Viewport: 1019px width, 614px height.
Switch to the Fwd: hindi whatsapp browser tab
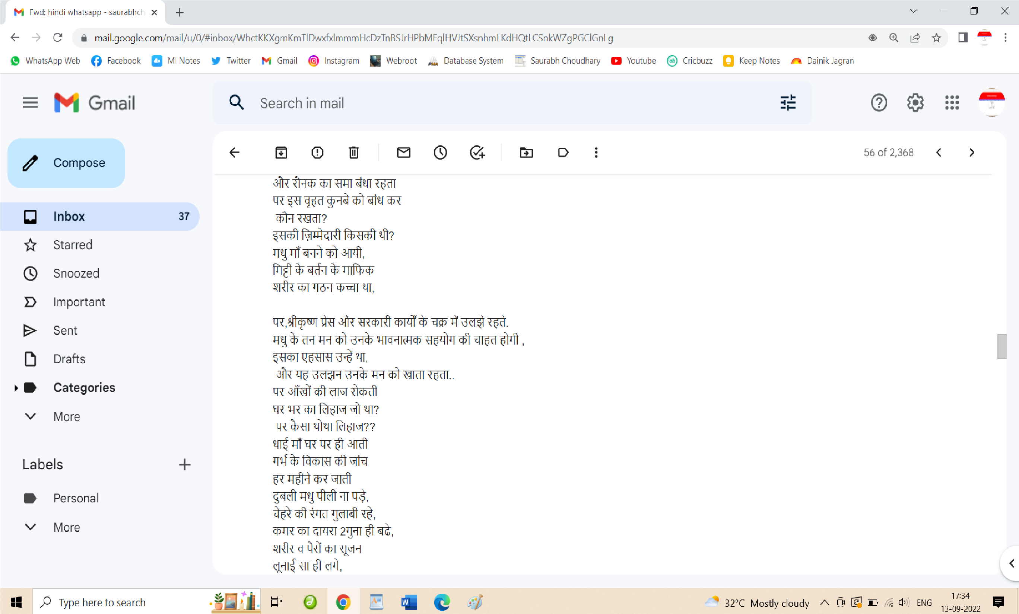click(x=85, y=12)
